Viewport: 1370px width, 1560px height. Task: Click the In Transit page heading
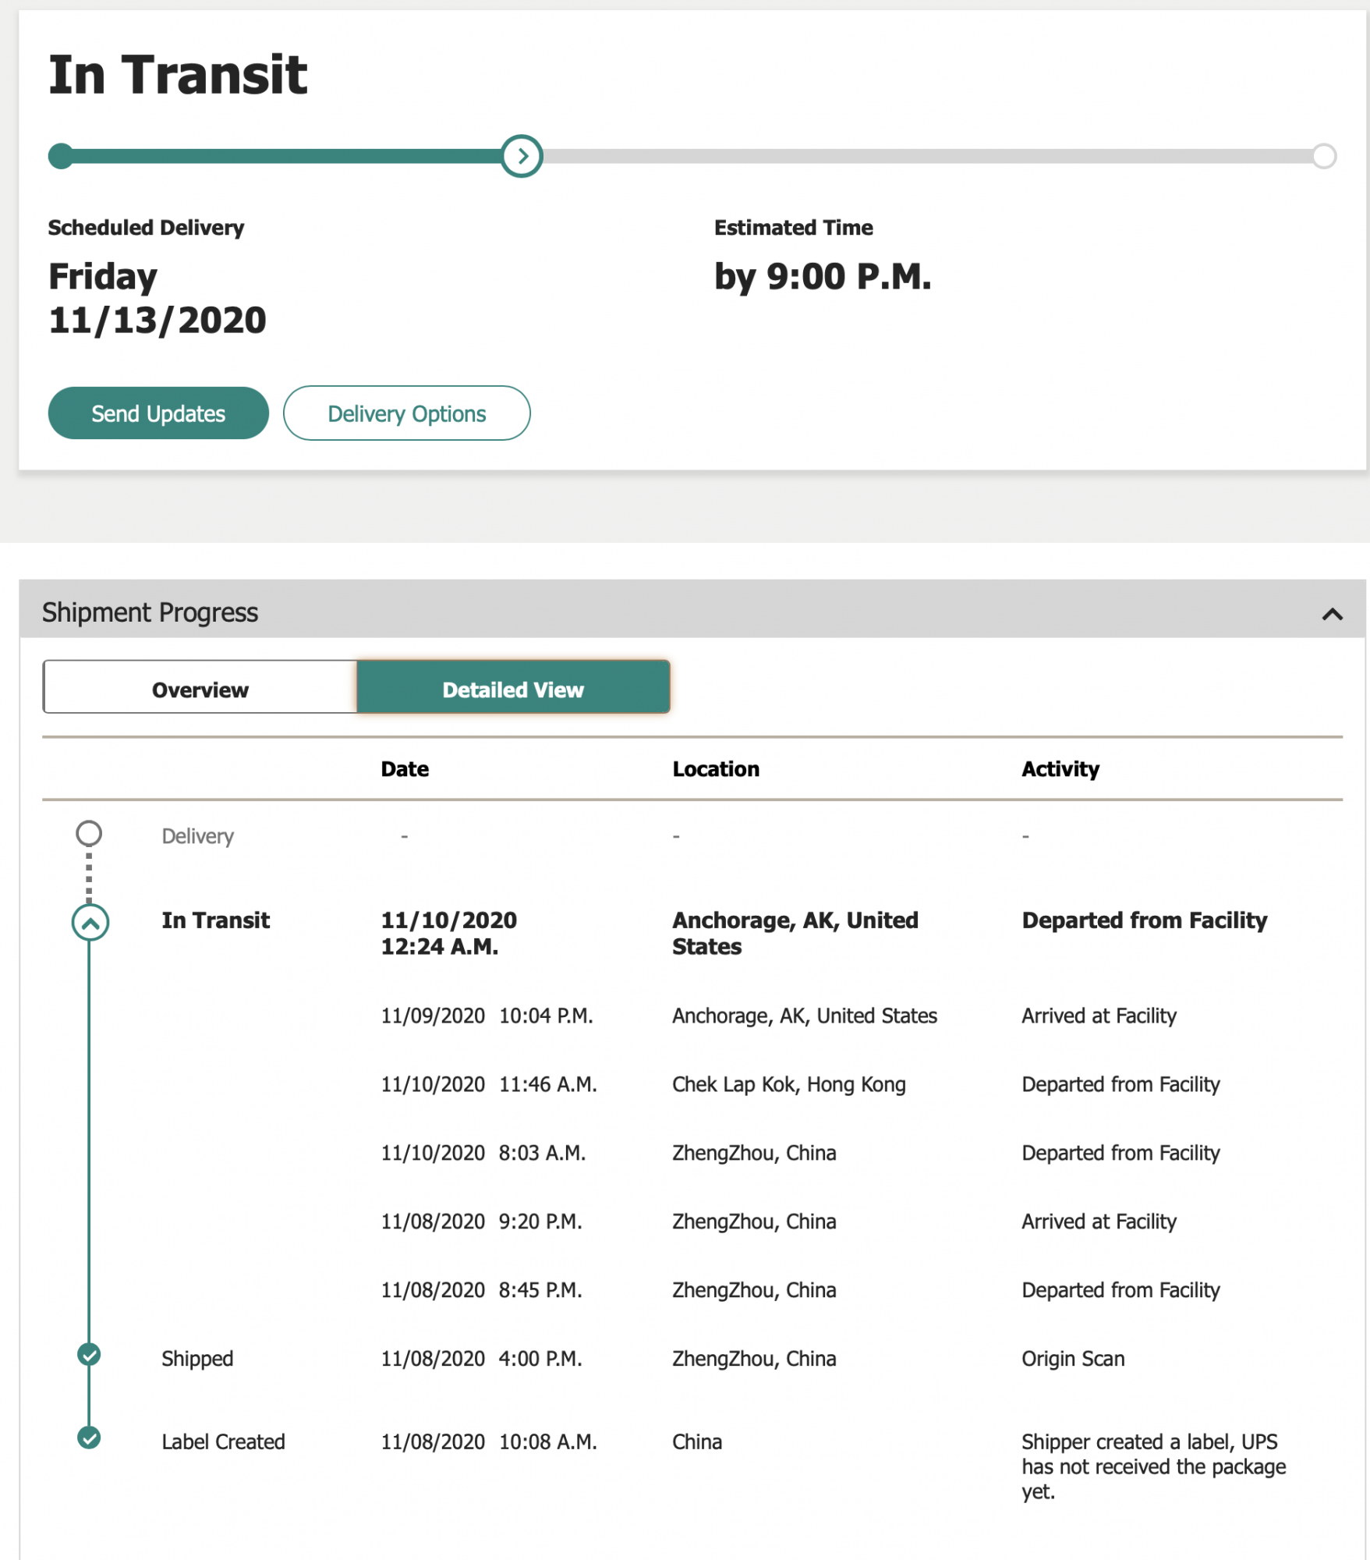click(178, 75)
